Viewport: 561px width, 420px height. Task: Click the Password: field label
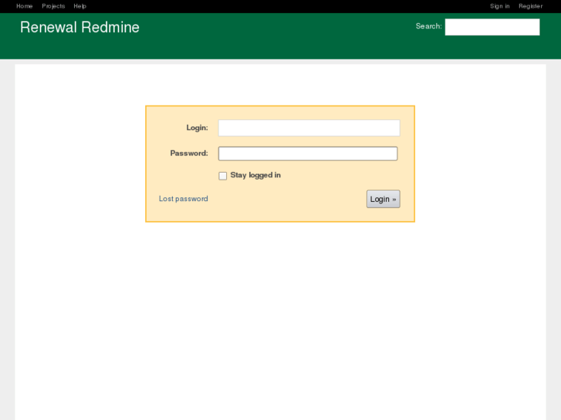[x=189, y=153]
